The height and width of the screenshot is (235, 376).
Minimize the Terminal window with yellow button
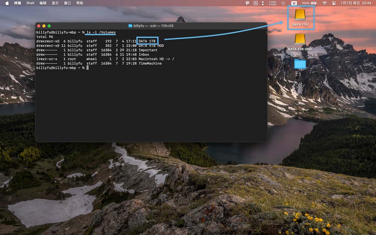44,26
